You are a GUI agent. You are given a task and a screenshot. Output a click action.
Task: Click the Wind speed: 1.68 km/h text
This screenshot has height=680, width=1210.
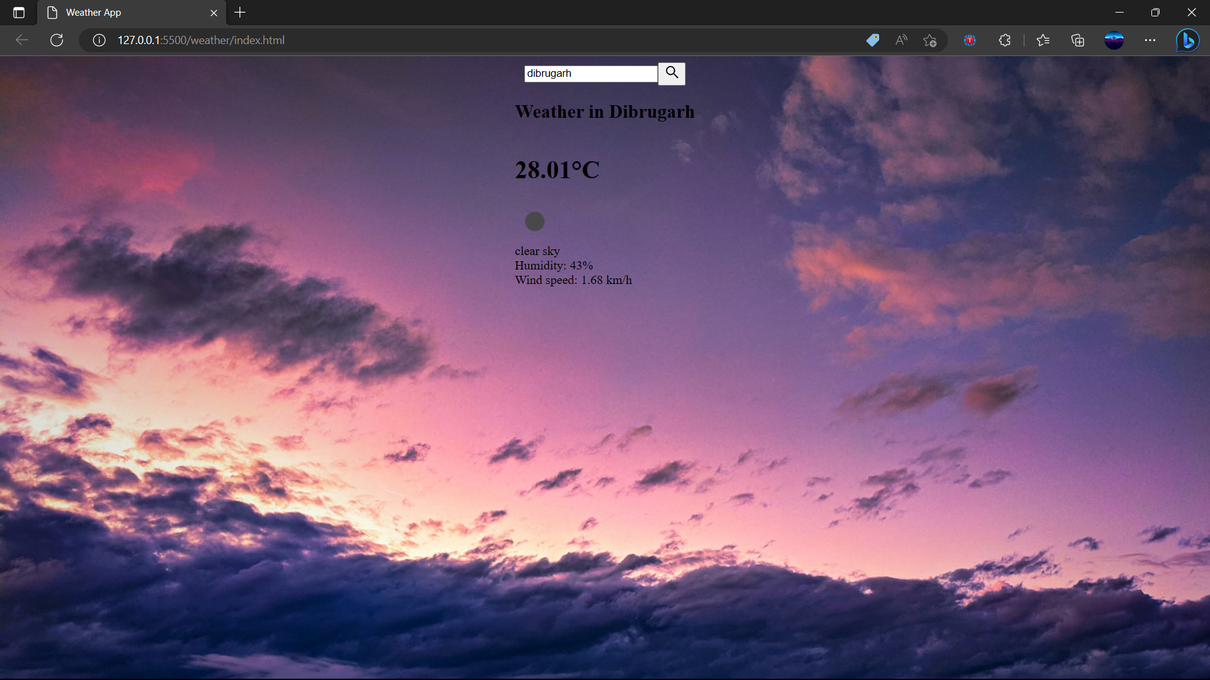click(573, 280)
